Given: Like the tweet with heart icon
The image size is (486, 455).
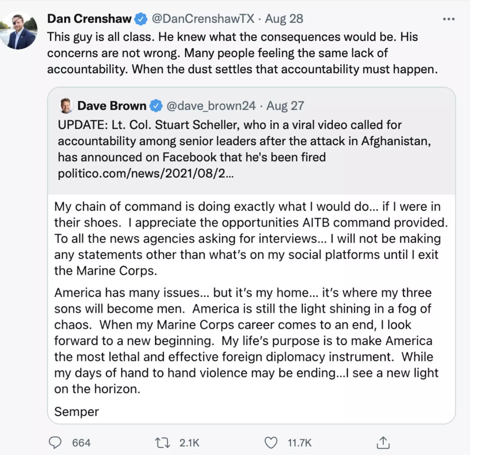Looking at the screenshot, I should [x=271, y=443].
